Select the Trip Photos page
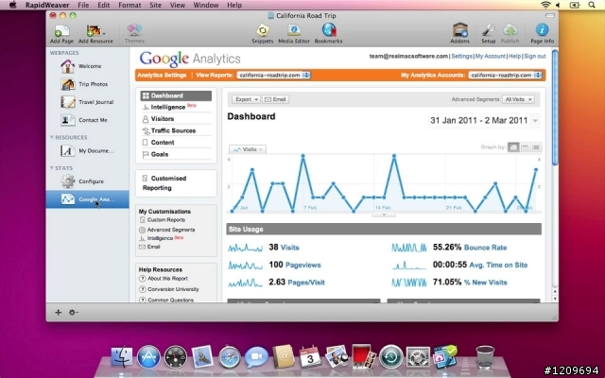Screen dimensions: 605x378 (88, 84)
